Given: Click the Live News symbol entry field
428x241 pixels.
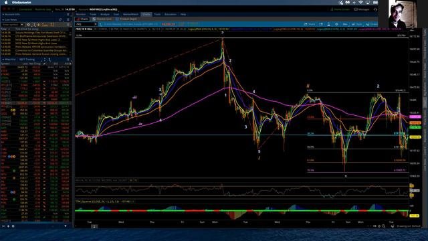Looking at the screenshot, I should click(11, 25).
